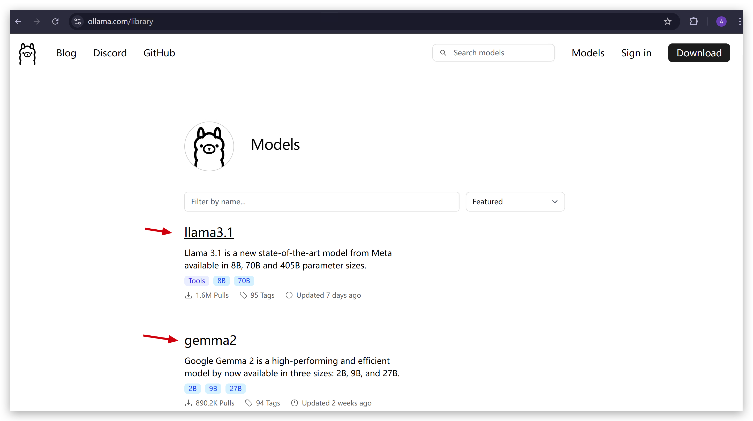The image size is (753, 421).
Task: Open the purple profile avatar
Action: [x=721, y=21]
